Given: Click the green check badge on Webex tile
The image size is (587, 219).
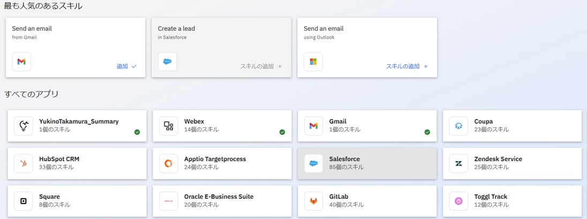Looking at the screenshot, I should click(282, 132).
